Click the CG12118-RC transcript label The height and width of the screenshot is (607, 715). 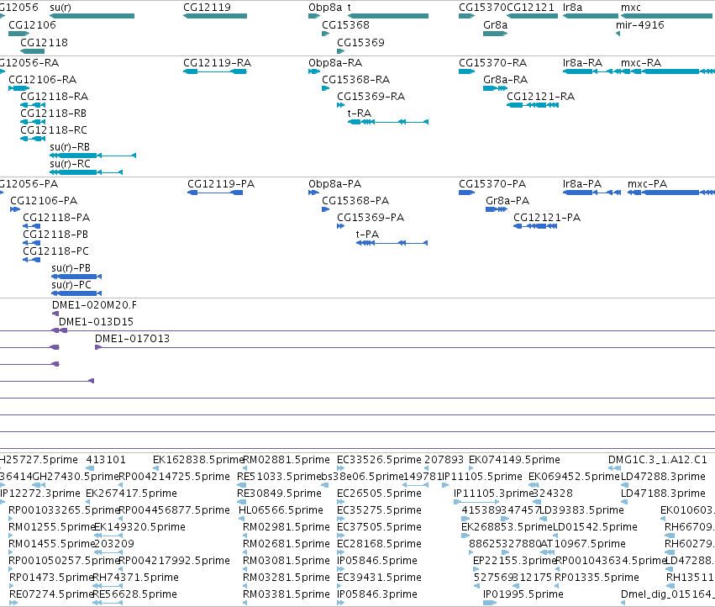tap(53, 130)
